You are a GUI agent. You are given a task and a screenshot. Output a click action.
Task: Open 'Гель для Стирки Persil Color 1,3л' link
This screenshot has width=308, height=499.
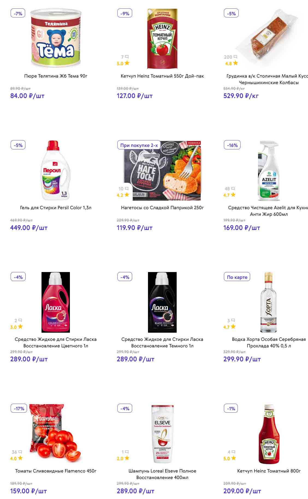coord(56,208)
